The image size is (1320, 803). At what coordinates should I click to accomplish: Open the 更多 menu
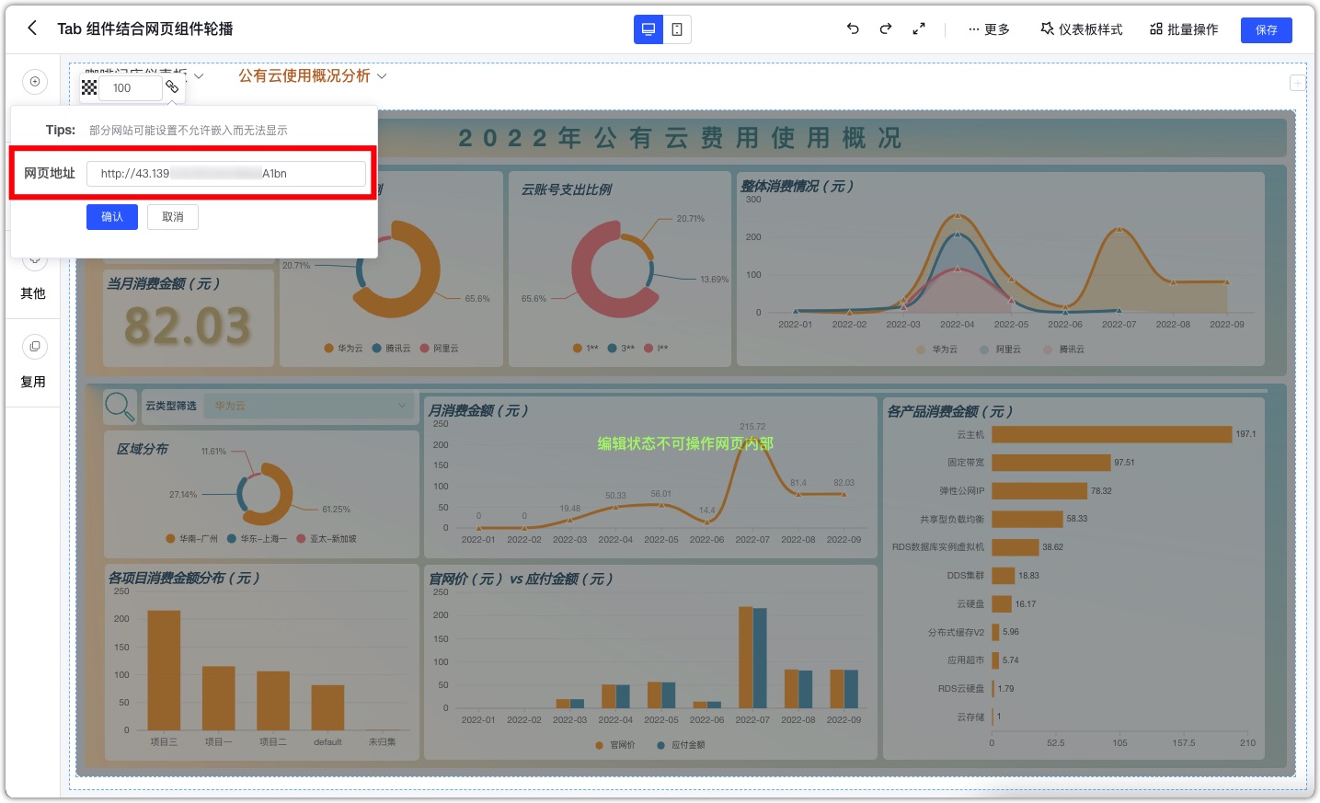click(x=989, y=29)
